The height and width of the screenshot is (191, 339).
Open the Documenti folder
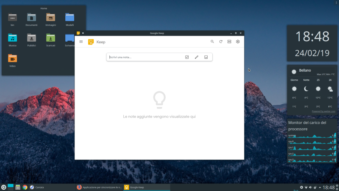(31, 20)
